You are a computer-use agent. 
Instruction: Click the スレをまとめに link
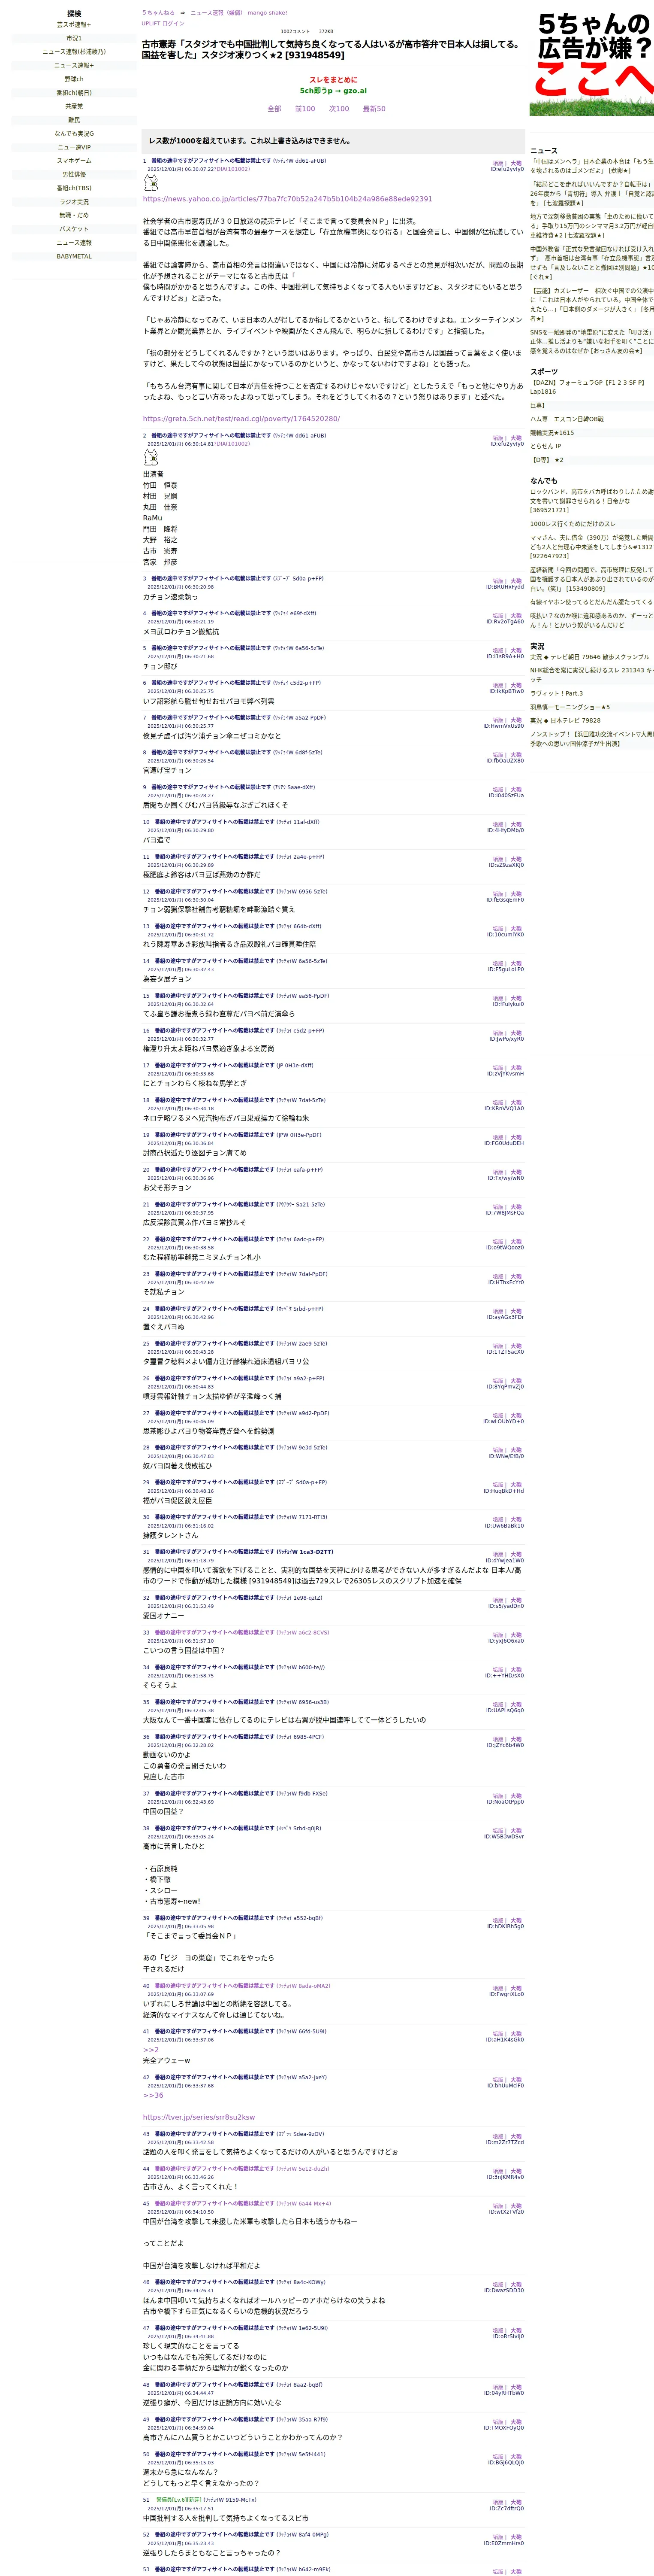[x=334, y=80]
